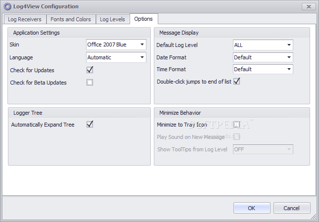319x222 pixels.
Task: Click the Default Log Level label
Action: click(x=177, y=45)
